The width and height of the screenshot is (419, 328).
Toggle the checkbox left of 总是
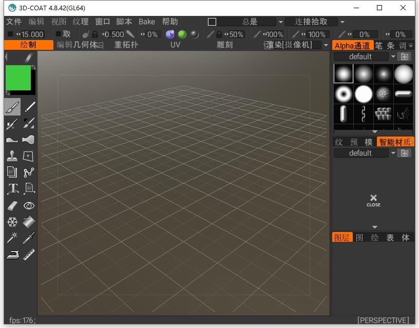tap(212, 22)
